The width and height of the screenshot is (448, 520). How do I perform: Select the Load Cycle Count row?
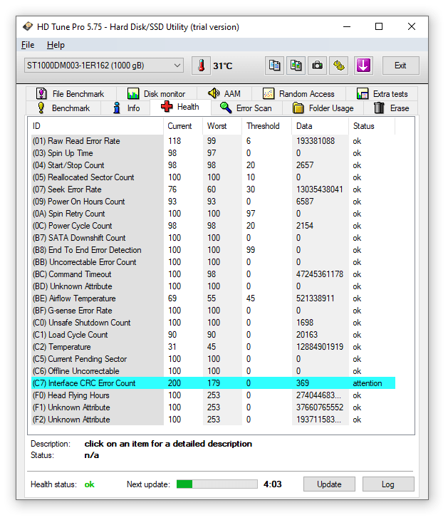213,335
